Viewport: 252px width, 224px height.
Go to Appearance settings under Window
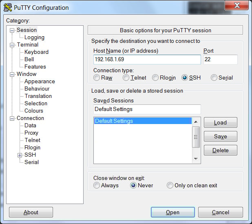[x=40, y=81]
